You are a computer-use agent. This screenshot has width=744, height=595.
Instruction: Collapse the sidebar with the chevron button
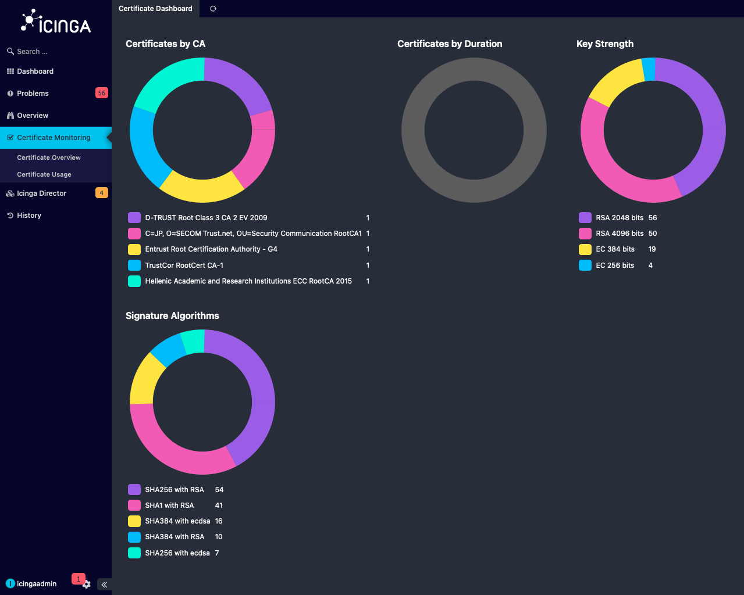[104, 585]
